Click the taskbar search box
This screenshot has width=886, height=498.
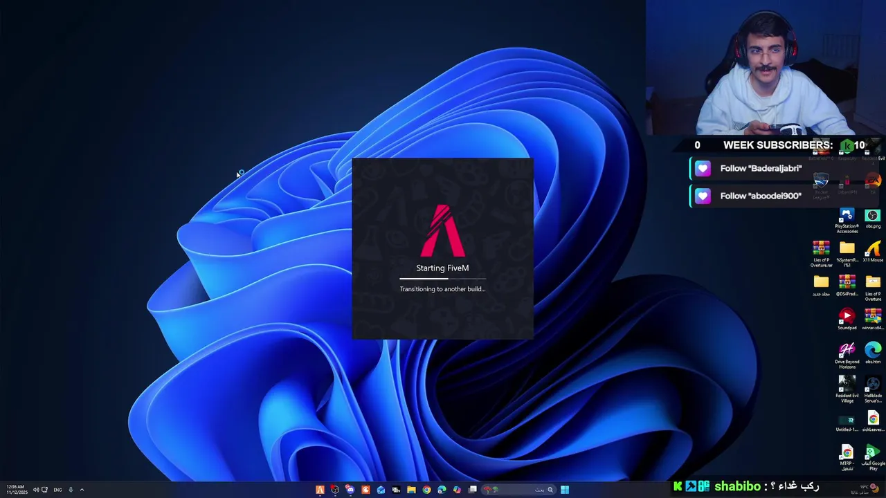click(x=519, y=490)
